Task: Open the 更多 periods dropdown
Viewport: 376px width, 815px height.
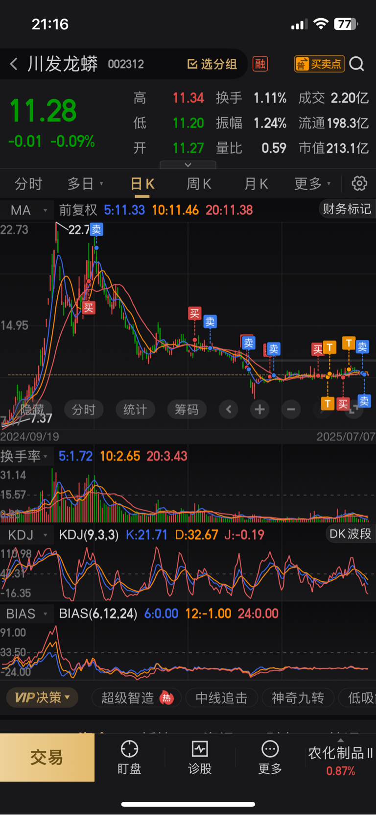Action: 312,184
